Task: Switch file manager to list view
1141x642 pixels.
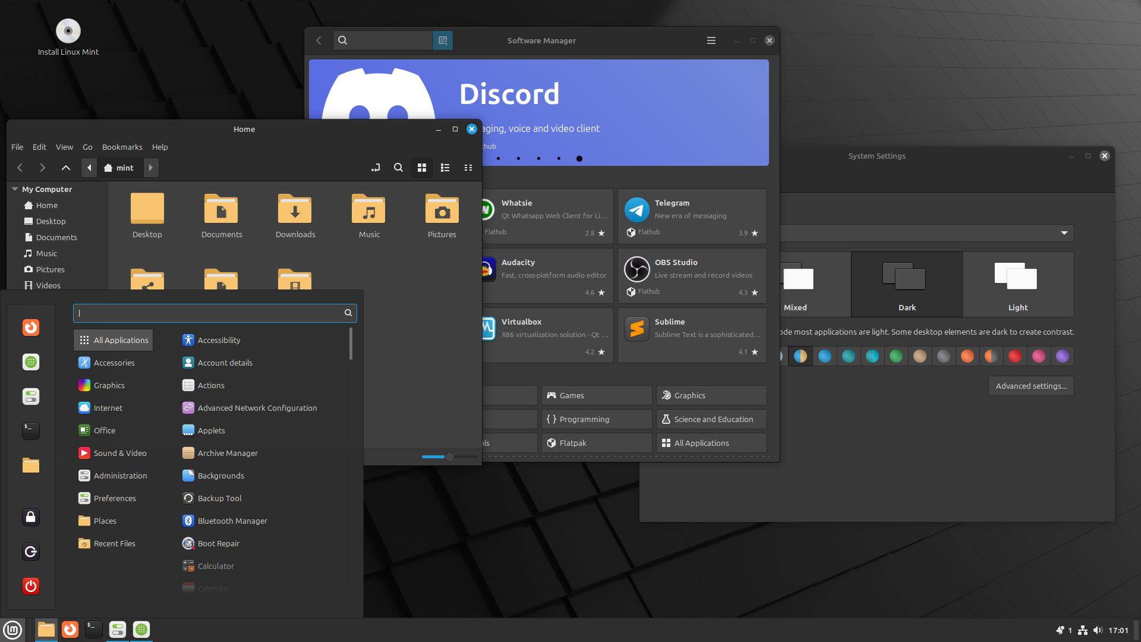Action: coord(445,168)
